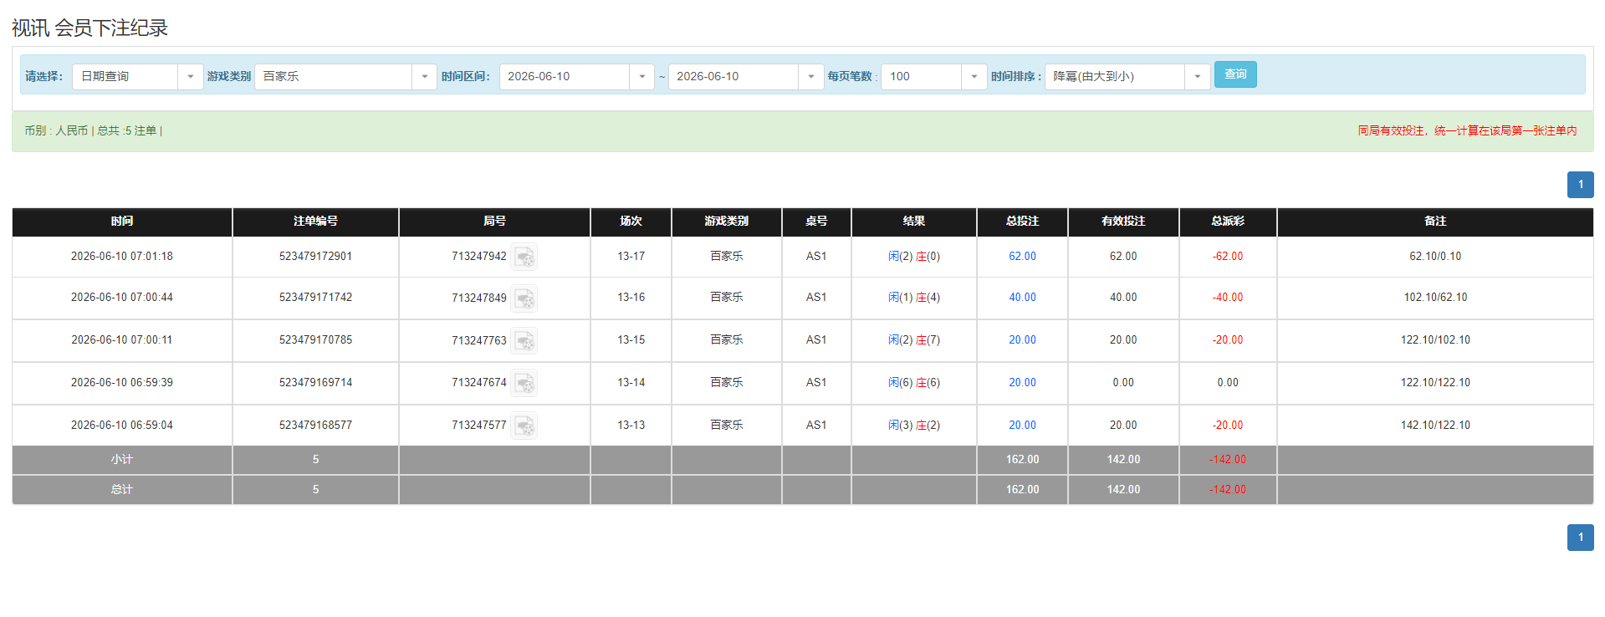The width and height of the screenshot is (1605, 617).
Task: Go to page 1 in top pagination
Action: (x=1580, y=185)
